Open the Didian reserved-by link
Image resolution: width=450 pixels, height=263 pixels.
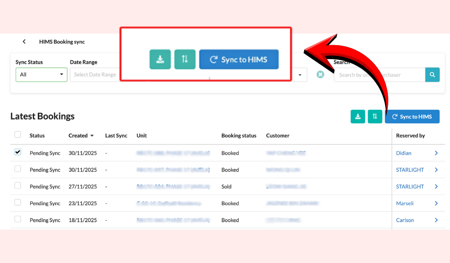pyautogui.click(x=404, y=153)
